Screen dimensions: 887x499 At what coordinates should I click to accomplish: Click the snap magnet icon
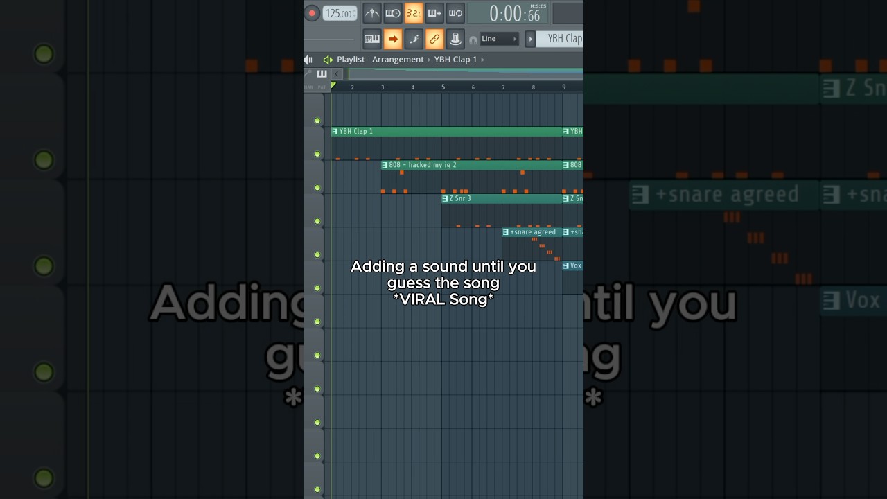click(473, 40)
